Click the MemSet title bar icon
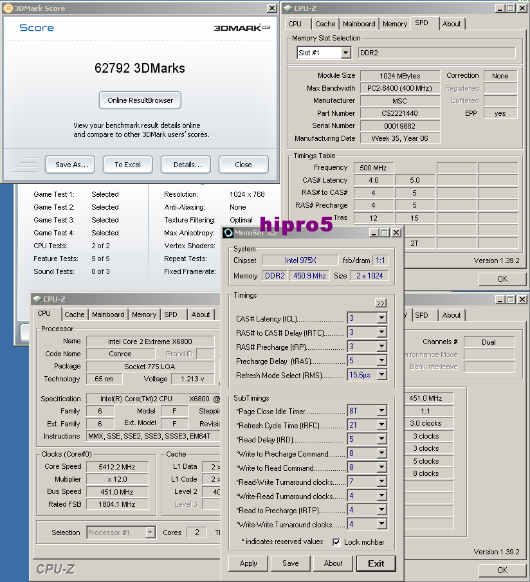 228,233
